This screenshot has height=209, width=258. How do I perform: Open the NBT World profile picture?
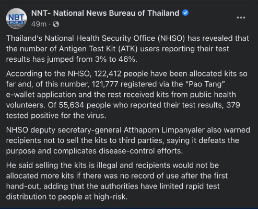(x=16, y=18)
